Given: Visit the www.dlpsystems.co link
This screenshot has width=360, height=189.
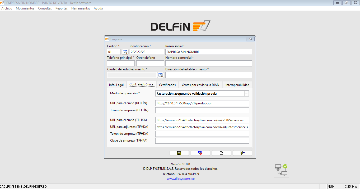Looking at the screenshot, I should coord(181,179).
